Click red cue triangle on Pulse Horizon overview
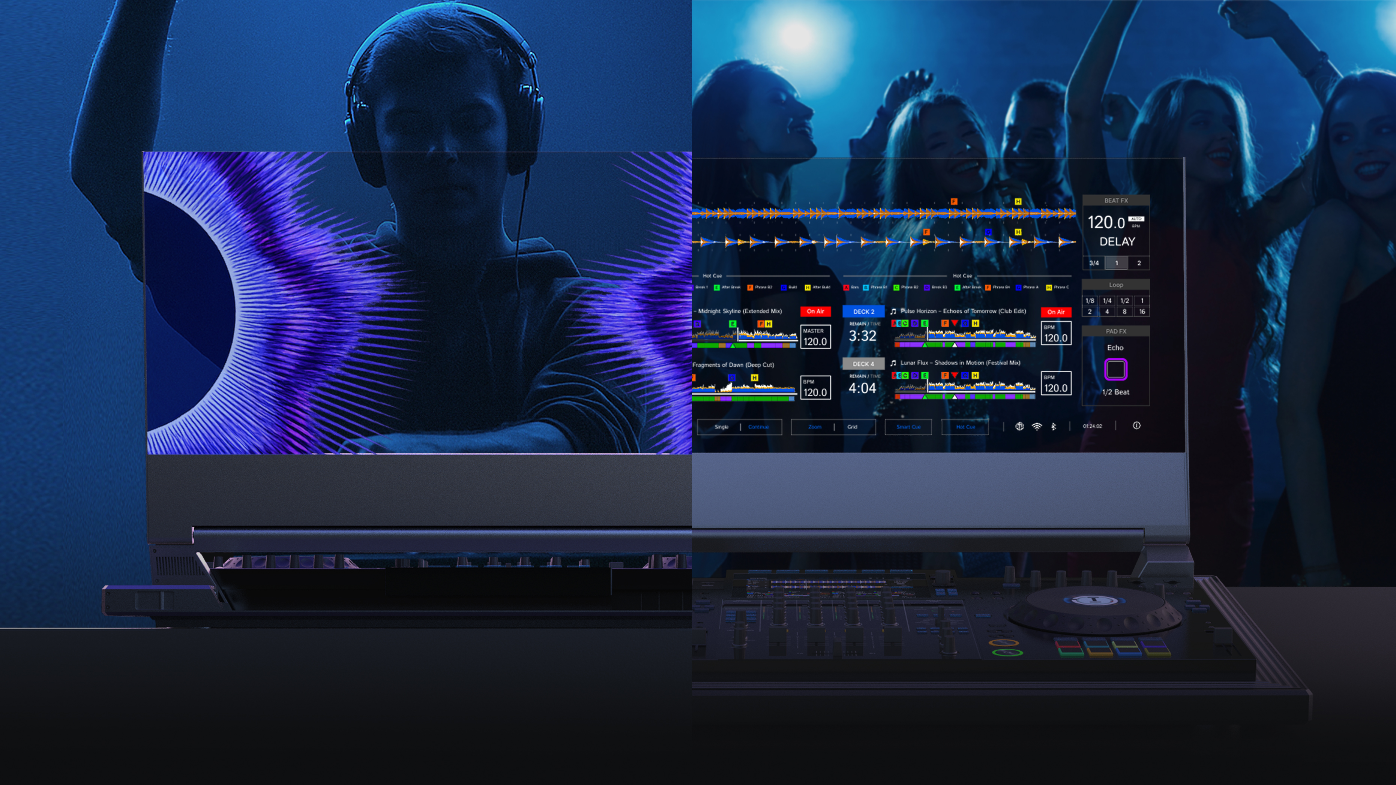This screenshot has width=1396, height=785. tap(955, 324)
